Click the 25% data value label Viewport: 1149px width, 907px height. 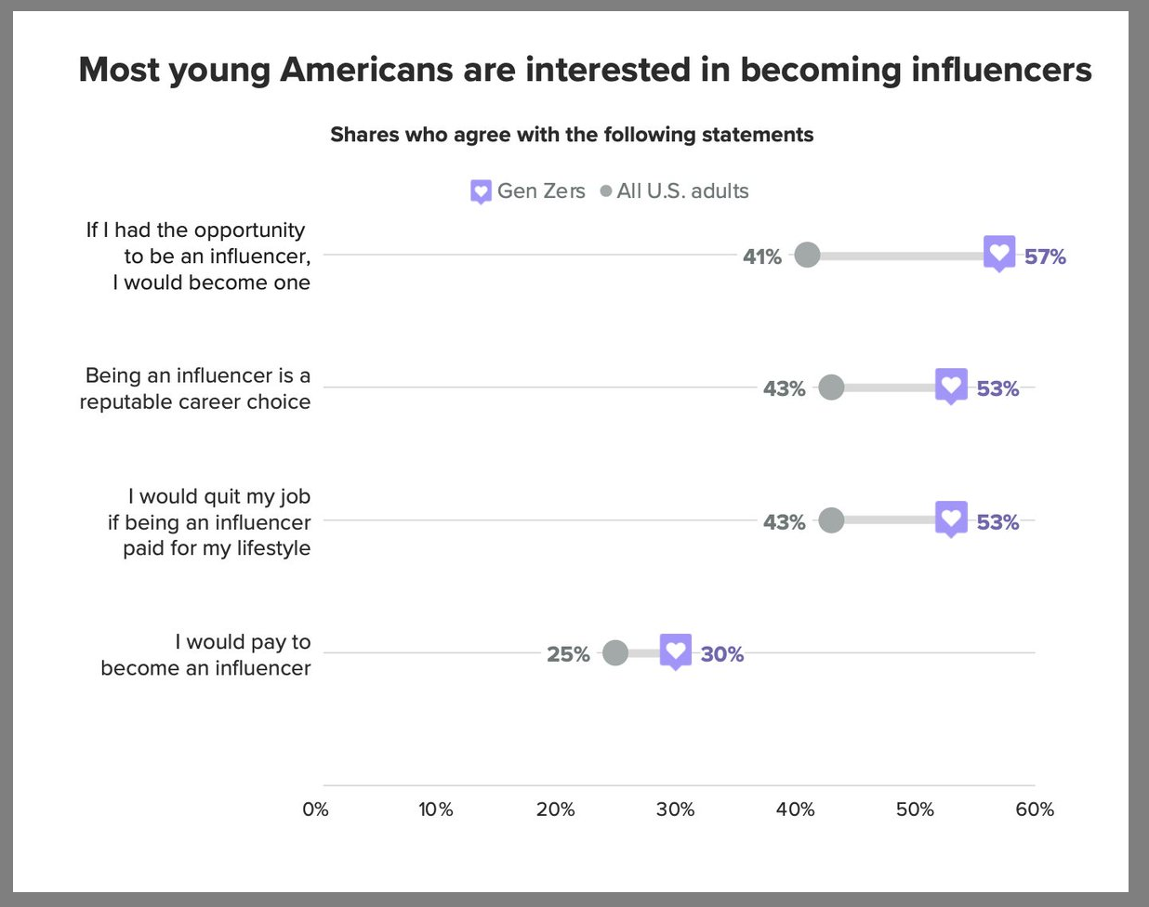click(x=568, y=654)
